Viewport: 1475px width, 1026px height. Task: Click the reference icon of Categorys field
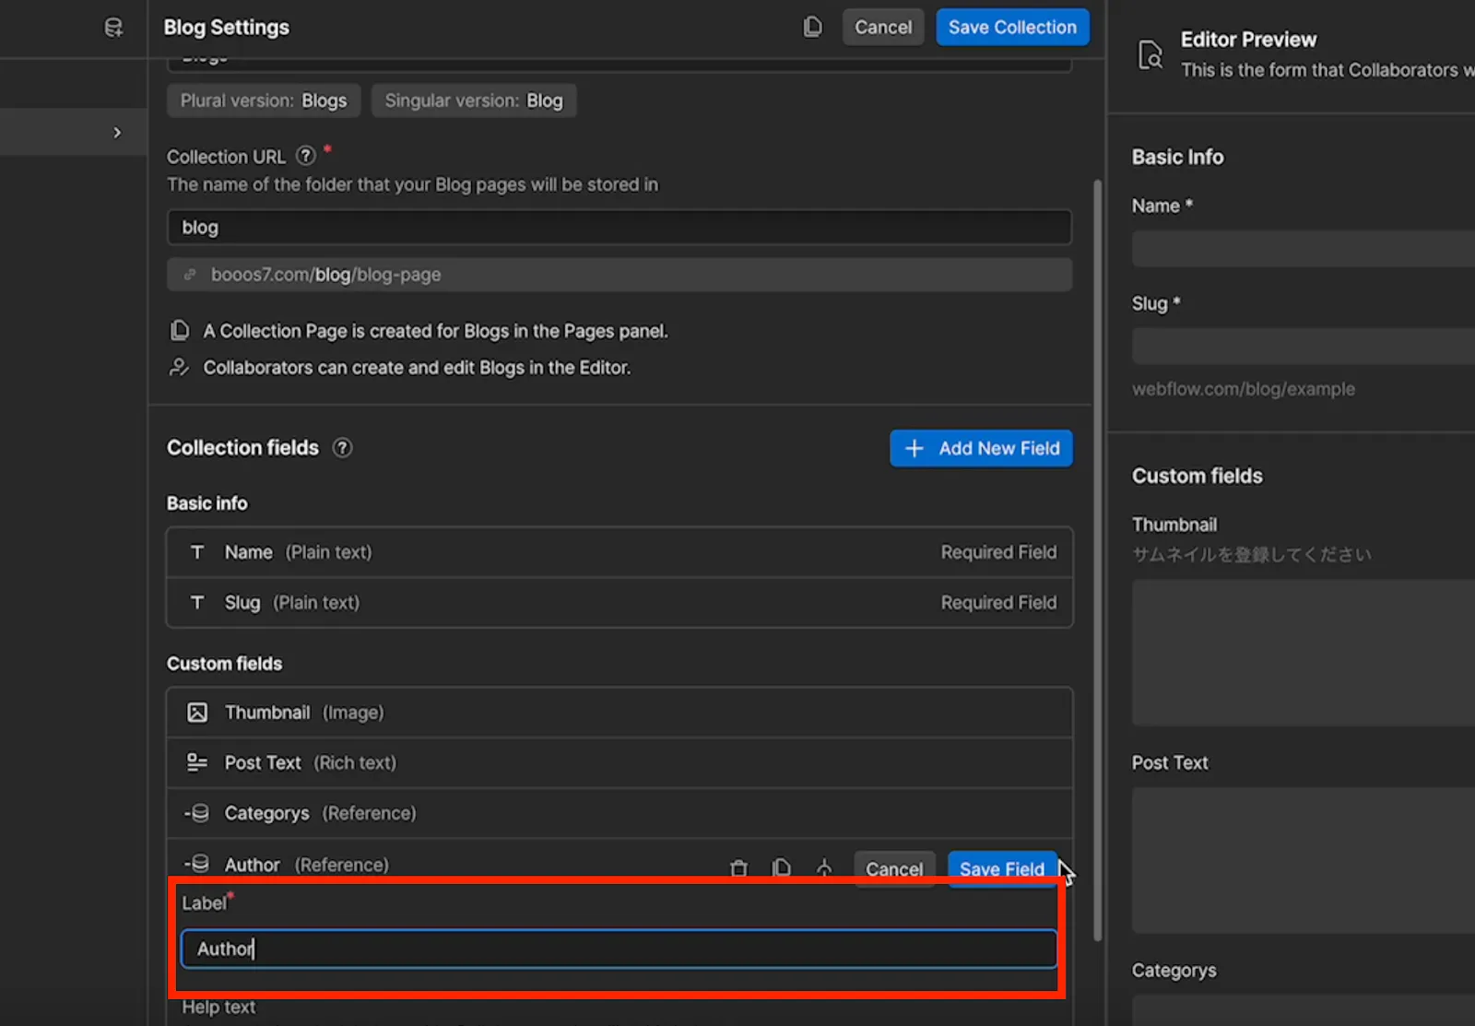click(196, 813)
